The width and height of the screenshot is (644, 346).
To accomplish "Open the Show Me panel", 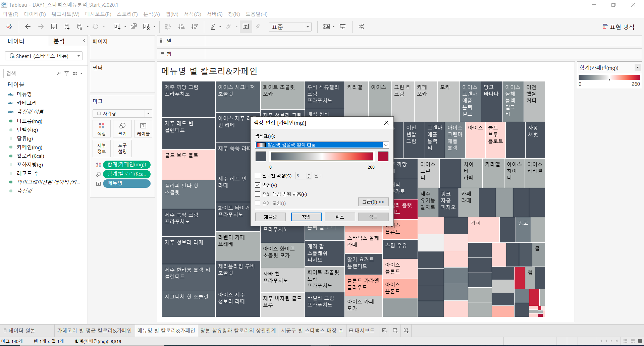I will point(619,27).
